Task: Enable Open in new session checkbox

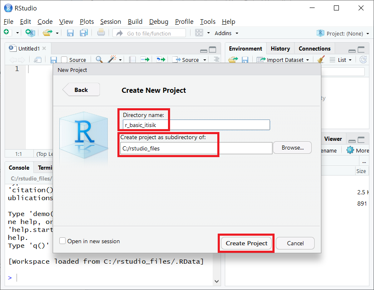Action: pos(63,241)
